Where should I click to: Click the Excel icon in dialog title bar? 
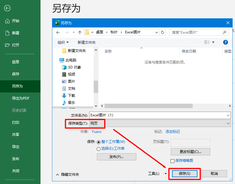coord(57,23)
